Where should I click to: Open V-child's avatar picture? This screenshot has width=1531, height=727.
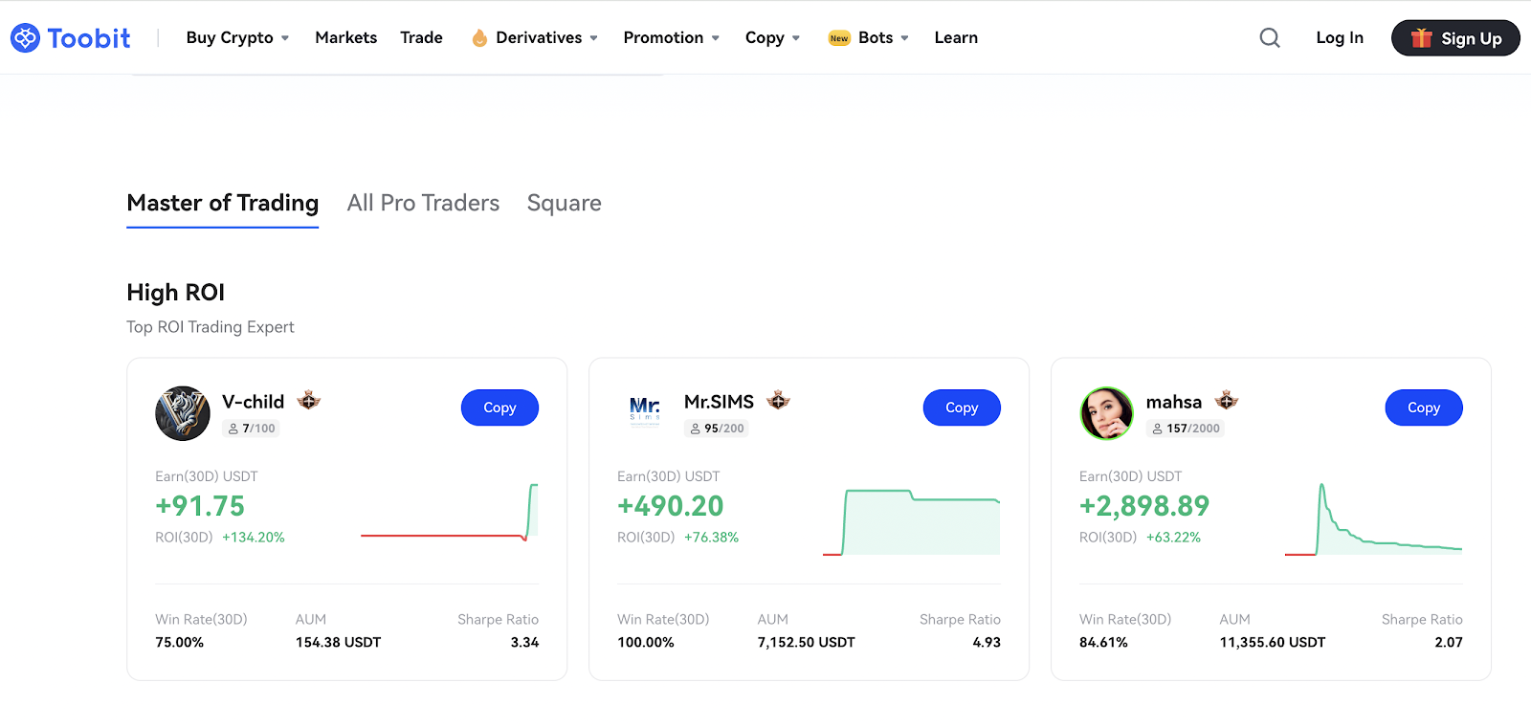pos(183,413)
